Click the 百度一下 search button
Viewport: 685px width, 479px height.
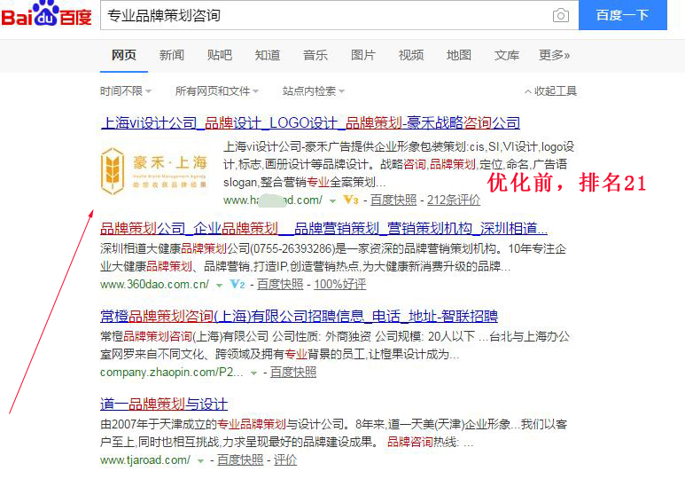(x=623, y=15)
